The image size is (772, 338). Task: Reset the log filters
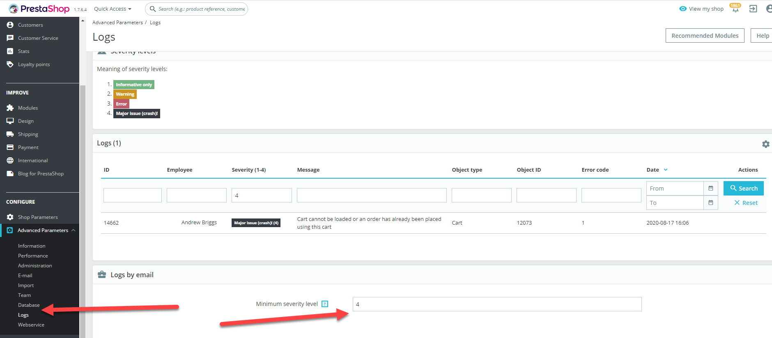click(x=746, y=203)
